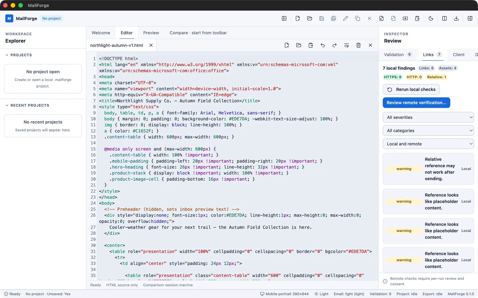Screen dimensions: 478x298
Task: Switch to the Client tab in Inspector
Action: point(459,55)
